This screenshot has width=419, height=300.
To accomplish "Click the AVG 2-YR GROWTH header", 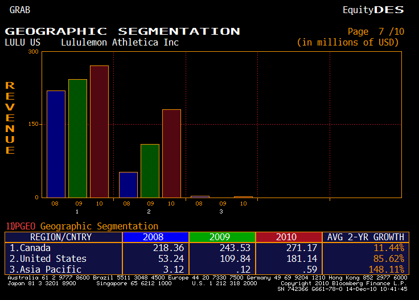I will click(x=365, y=237).
